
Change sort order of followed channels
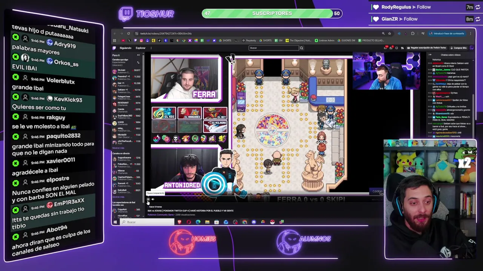pos(138,62)
